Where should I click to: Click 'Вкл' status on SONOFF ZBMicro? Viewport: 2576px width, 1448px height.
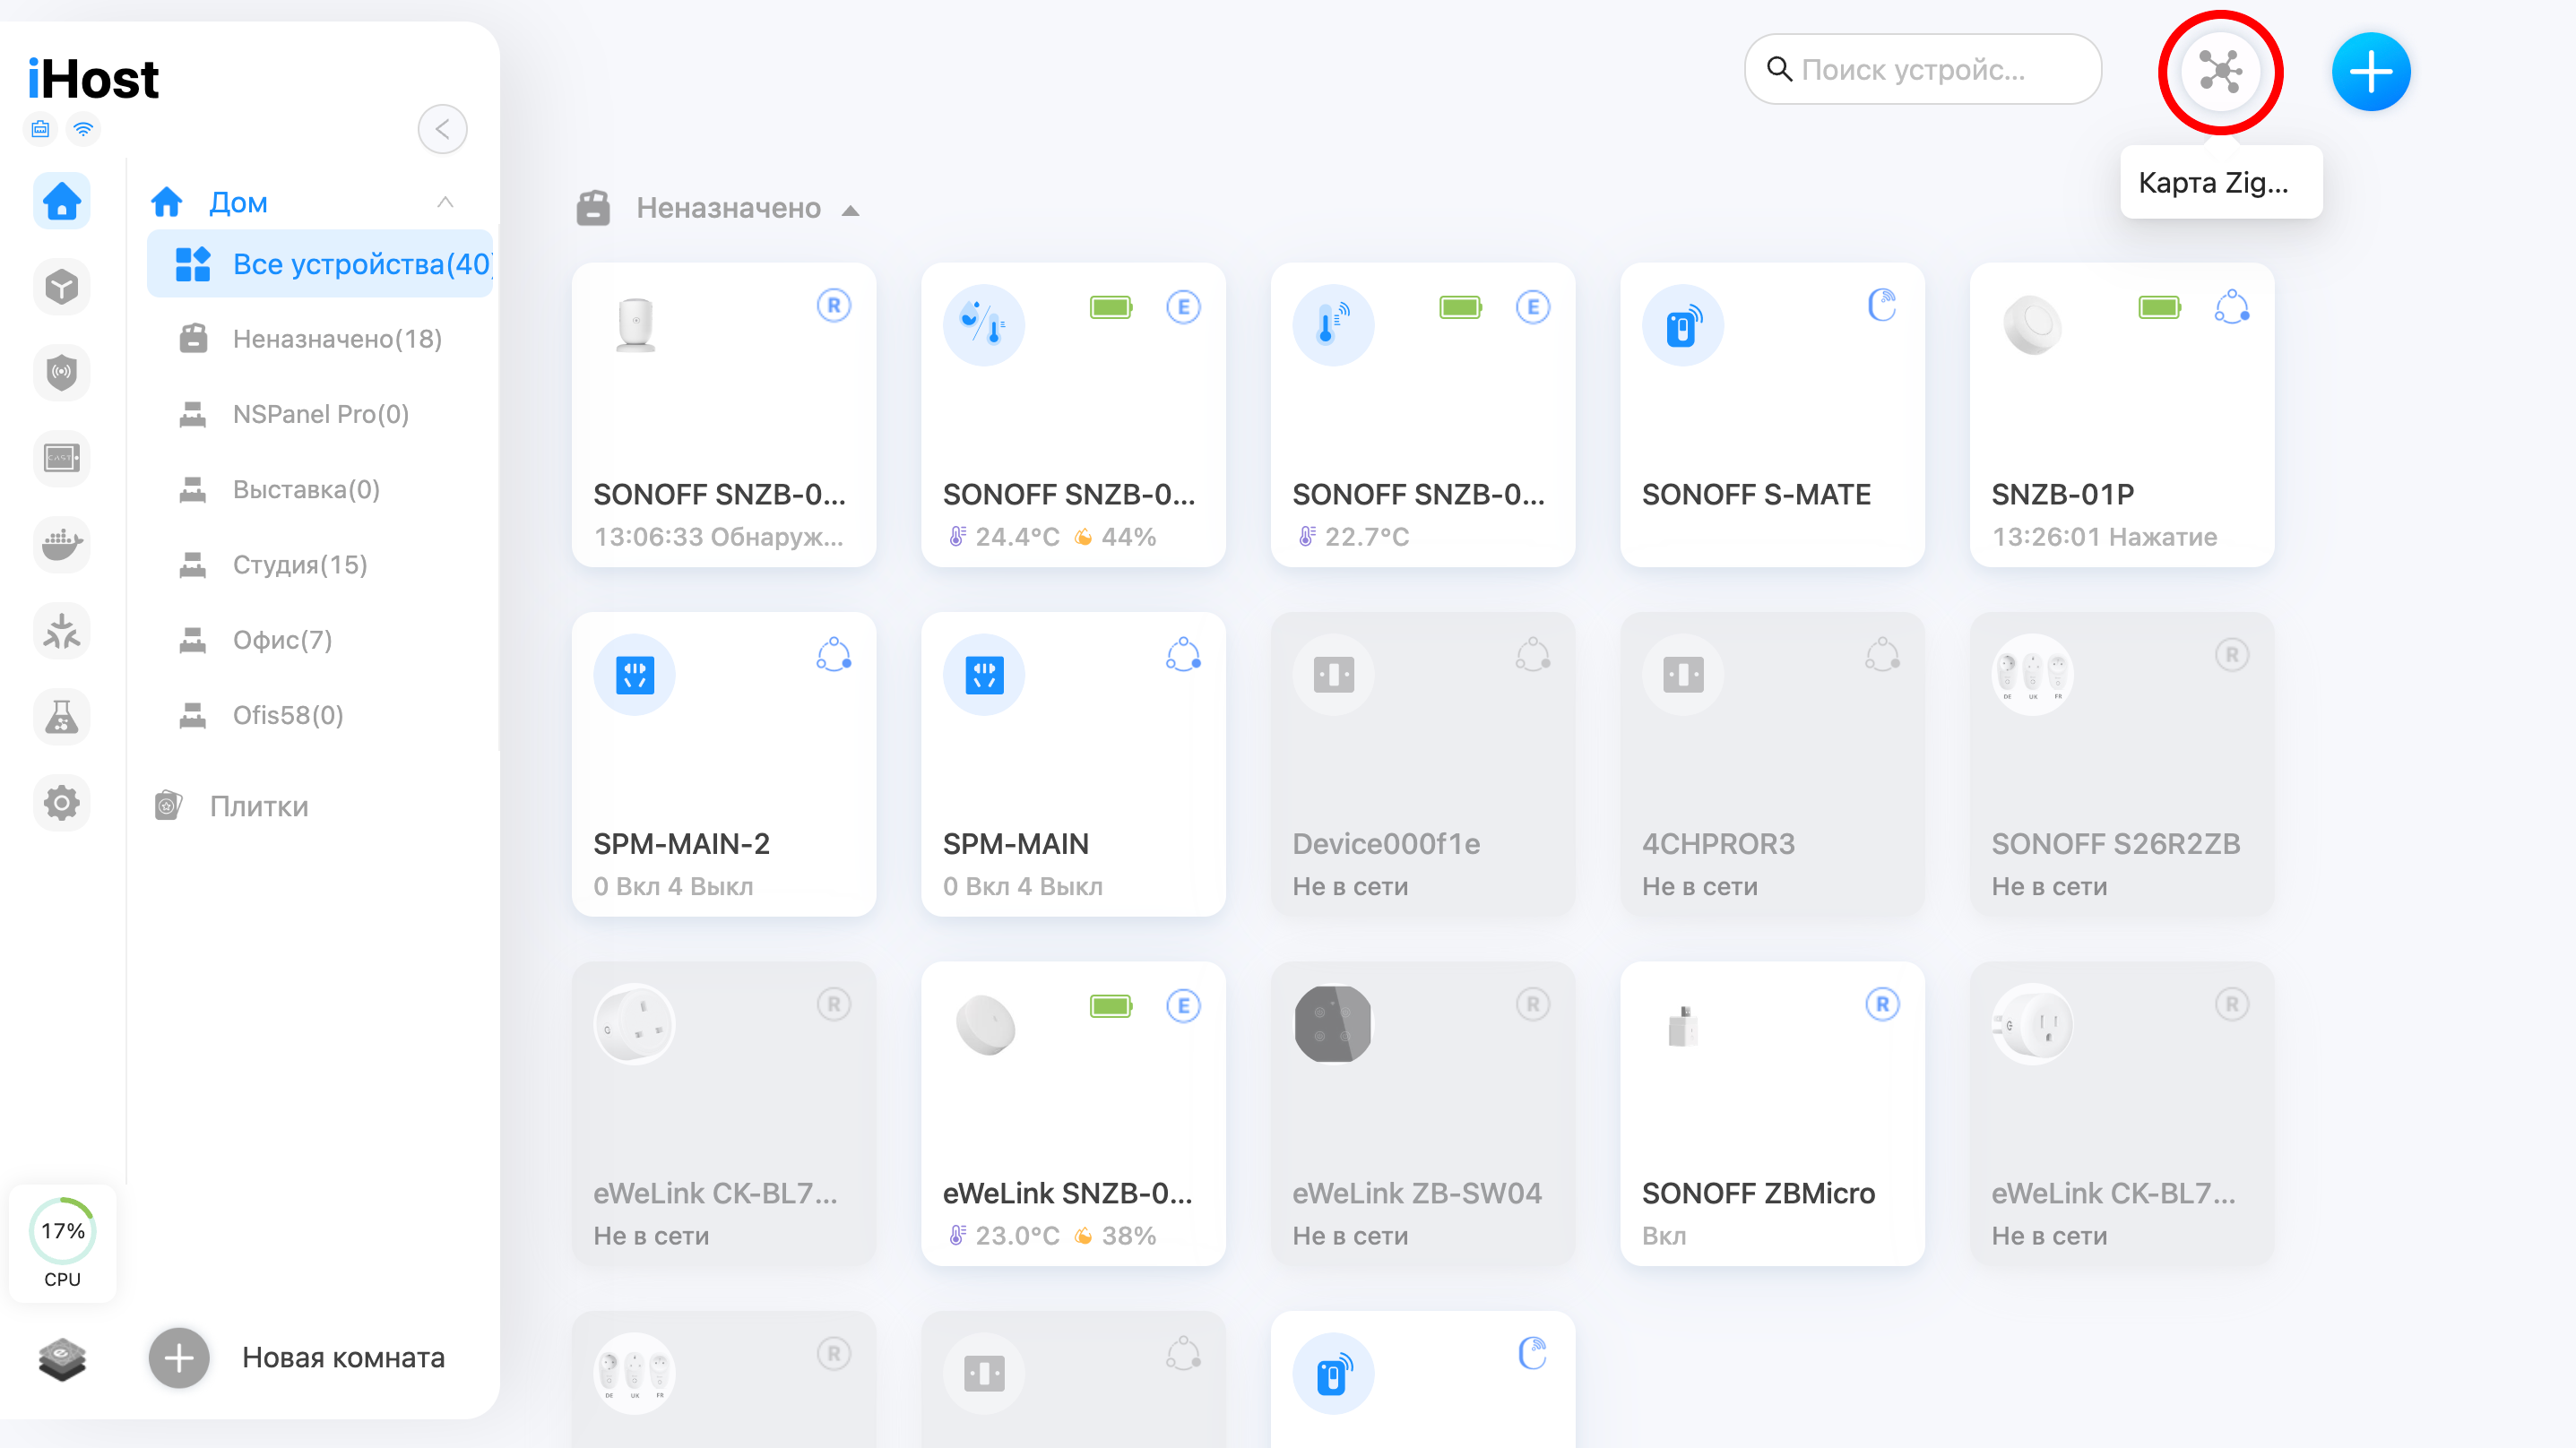tap(1664, 1236)
